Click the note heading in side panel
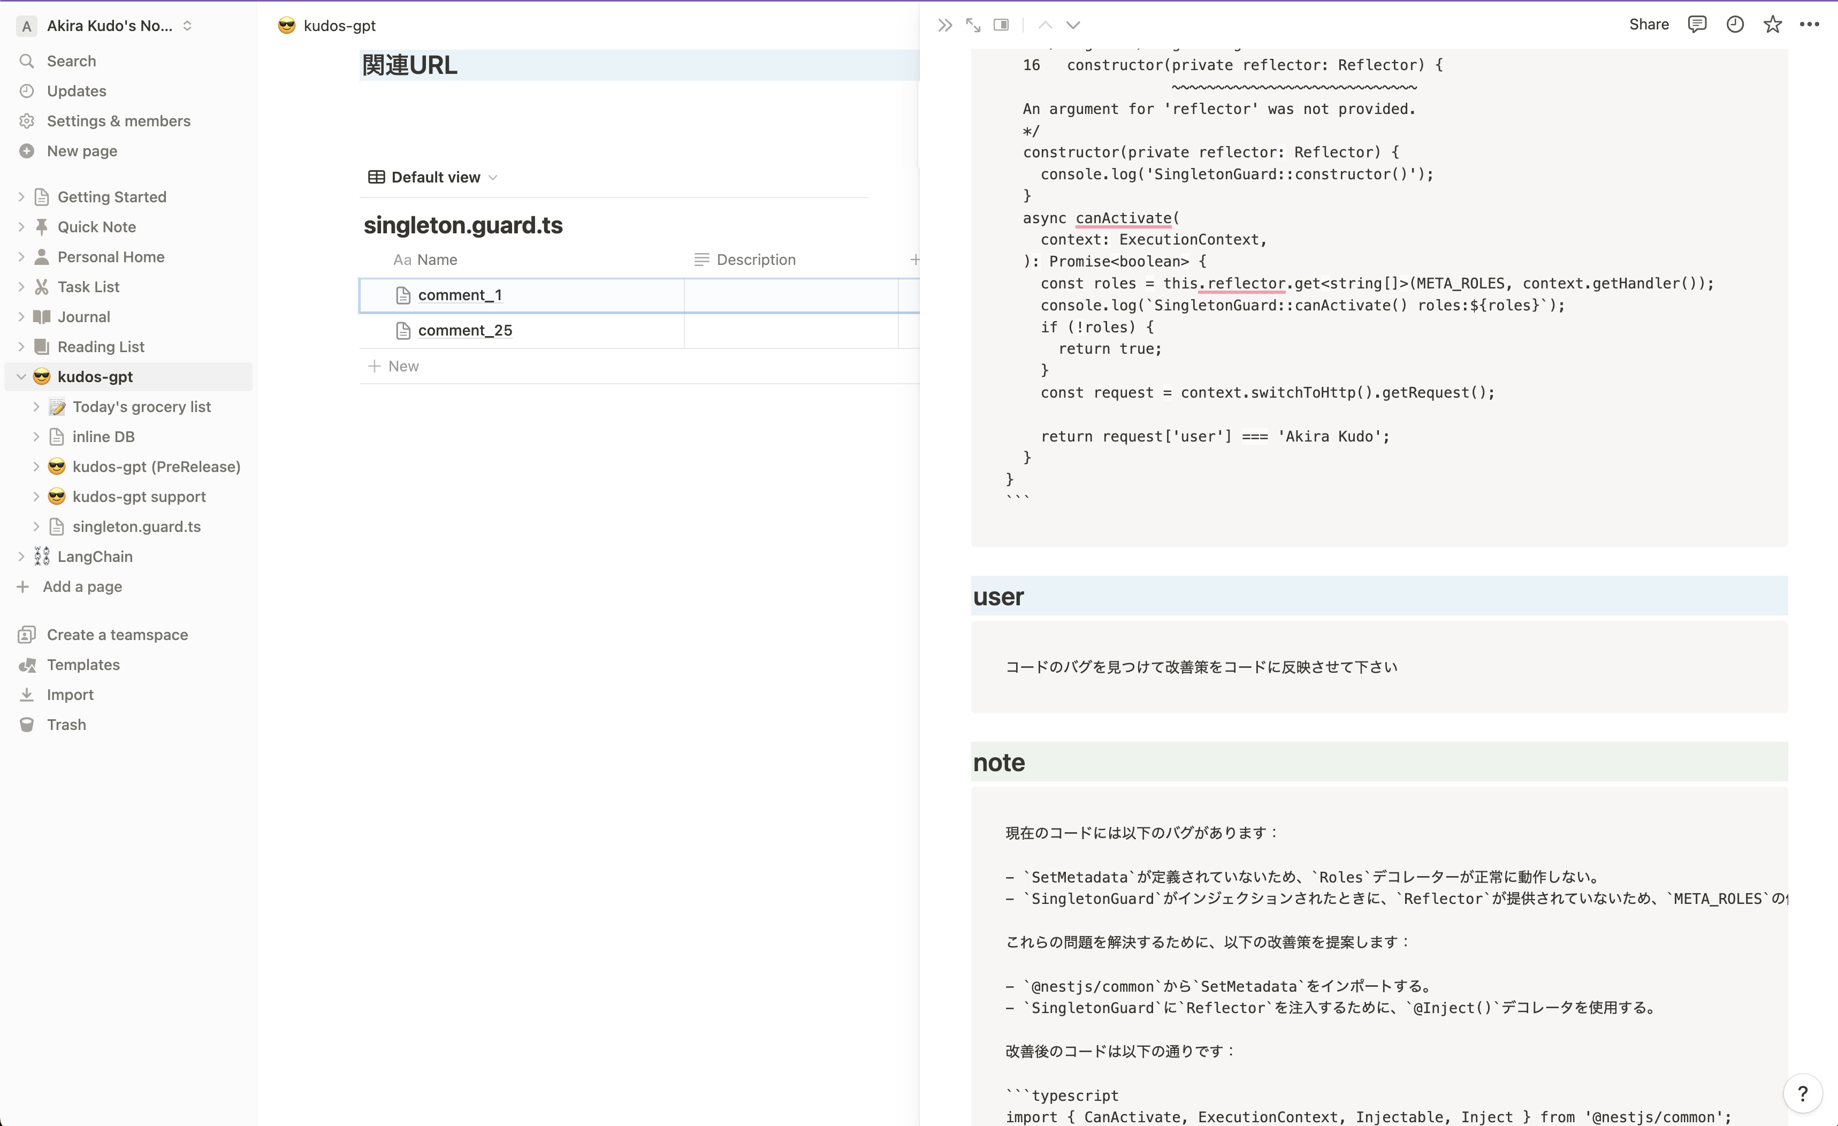Viewport: 1838px width, 1126px height. 999,762
